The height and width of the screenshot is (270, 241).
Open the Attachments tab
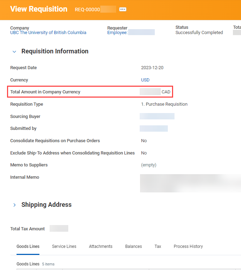(x=101, y=246)
